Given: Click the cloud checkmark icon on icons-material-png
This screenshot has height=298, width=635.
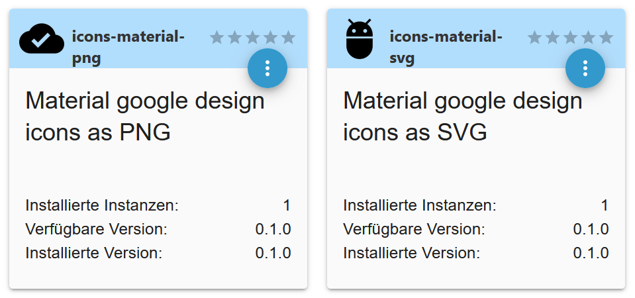Looking at the screenshot, I should click(41, 40).
